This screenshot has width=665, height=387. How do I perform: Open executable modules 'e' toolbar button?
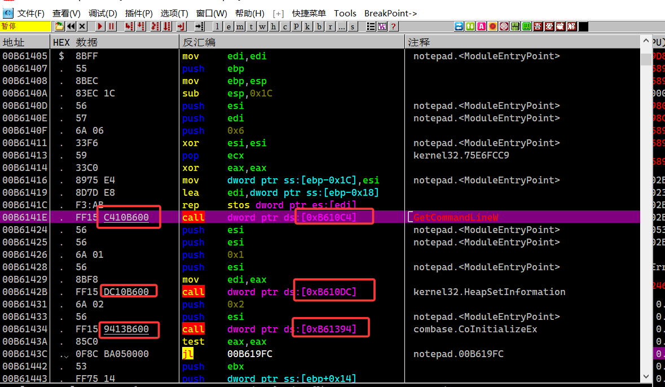228,27
